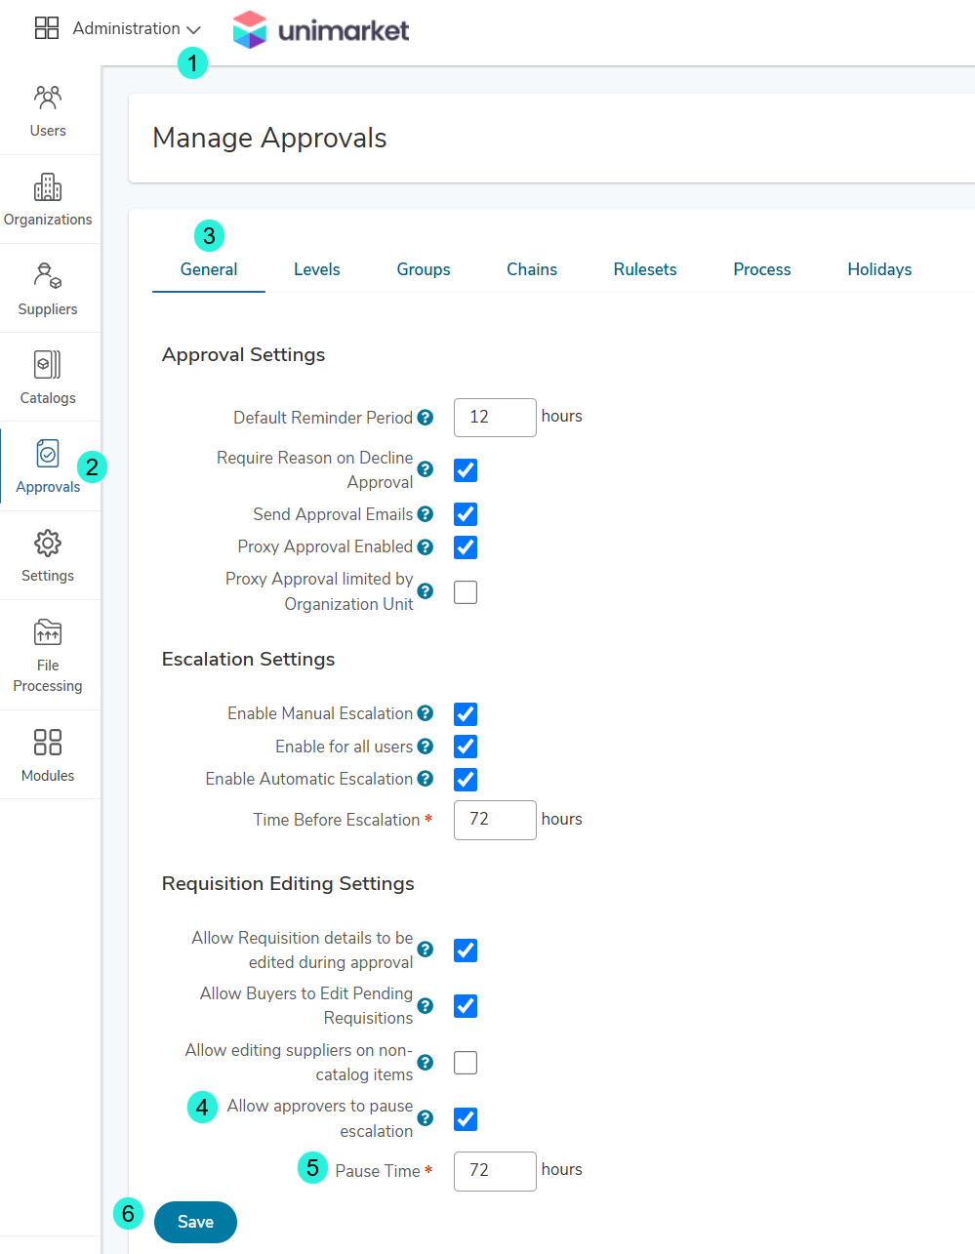Check Allow editing suppliers on non-catalog items

[x=466, y=1063]
